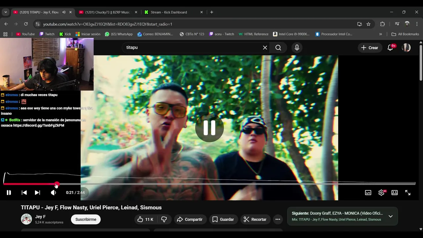Open more actions three-dot menu

pos(278,219)
